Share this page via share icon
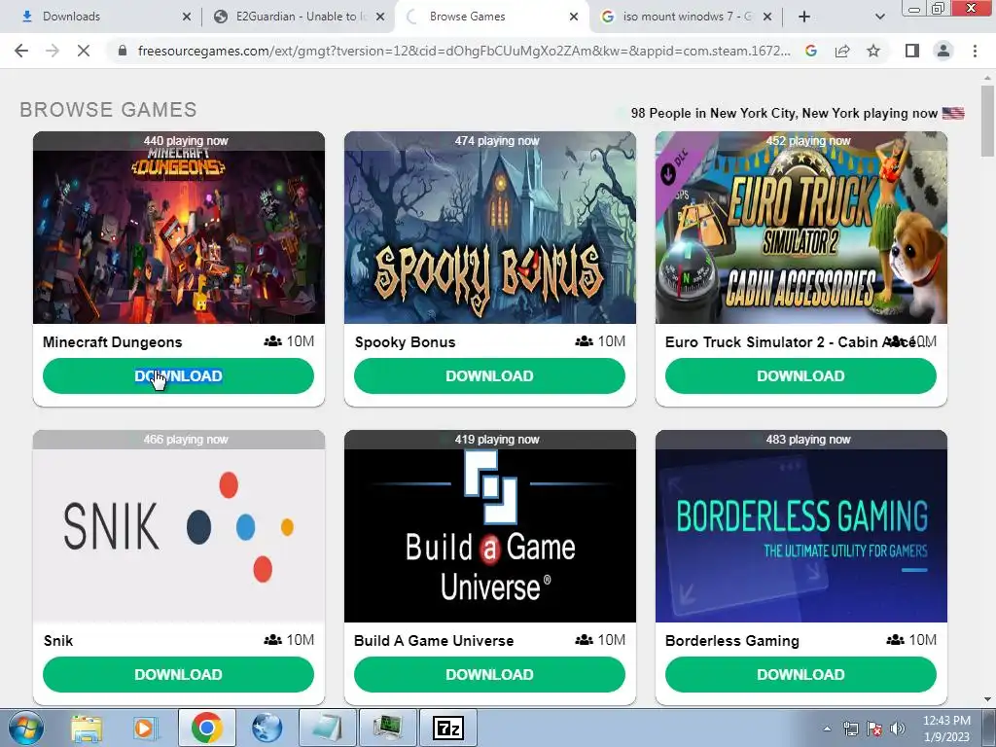Image resolution: width=996 pixels, height=747 pixels. 842,51
